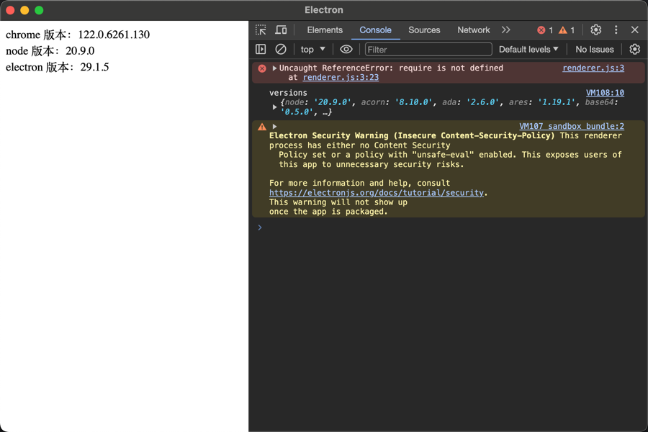The width and height of the screenshot is (648, 432).
Task: Click the No Issues indicator
Action: (594, 49)
